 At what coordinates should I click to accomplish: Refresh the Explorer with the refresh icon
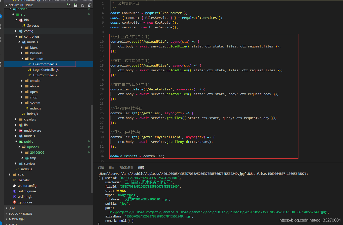click(x=83, y=5)
